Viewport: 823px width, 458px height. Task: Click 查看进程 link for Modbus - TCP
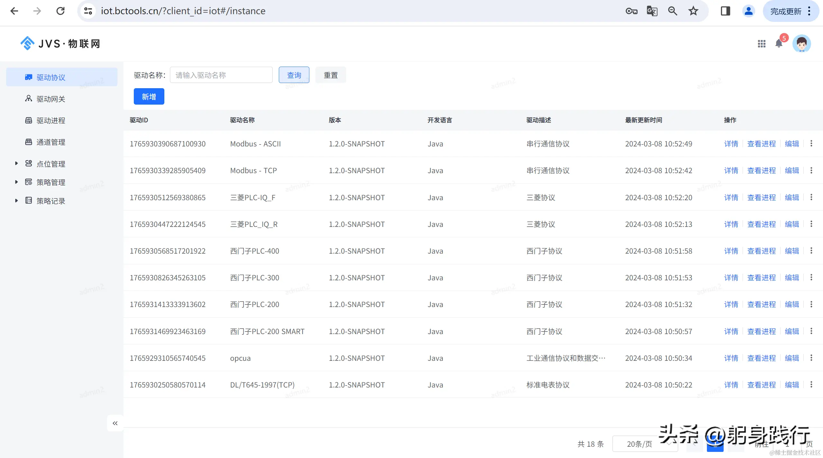761,171
